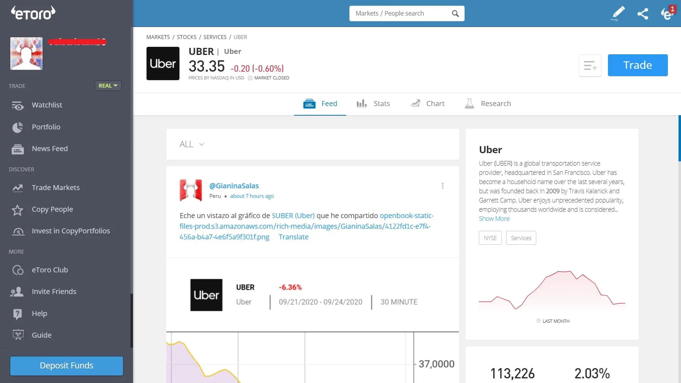Click the Guide presentation icon

[x=18, y=335]
